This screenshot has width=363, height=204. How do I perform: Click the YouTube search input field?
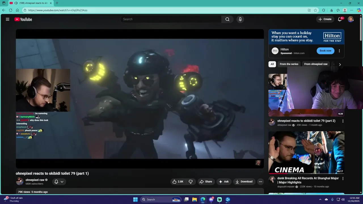pos(171,19)
